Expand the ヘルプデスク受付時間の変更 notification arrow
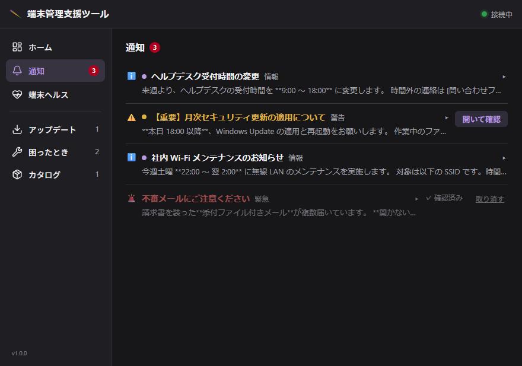 (x=504, y=77)
